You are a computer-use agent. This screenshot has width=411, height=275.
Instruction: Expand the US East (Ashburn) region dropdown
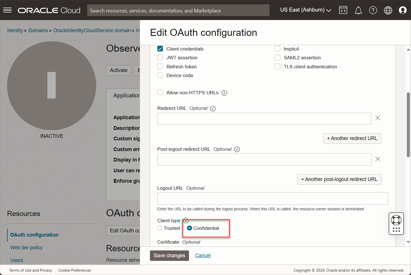[x=305, y=10]
